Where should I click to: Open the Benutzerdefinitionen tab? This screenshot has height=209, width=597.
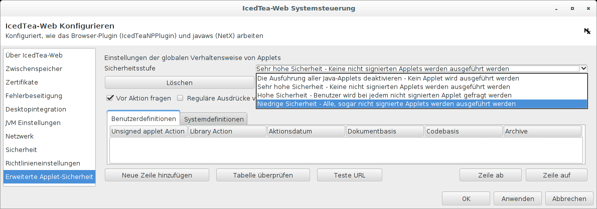[x=143, y=118]
